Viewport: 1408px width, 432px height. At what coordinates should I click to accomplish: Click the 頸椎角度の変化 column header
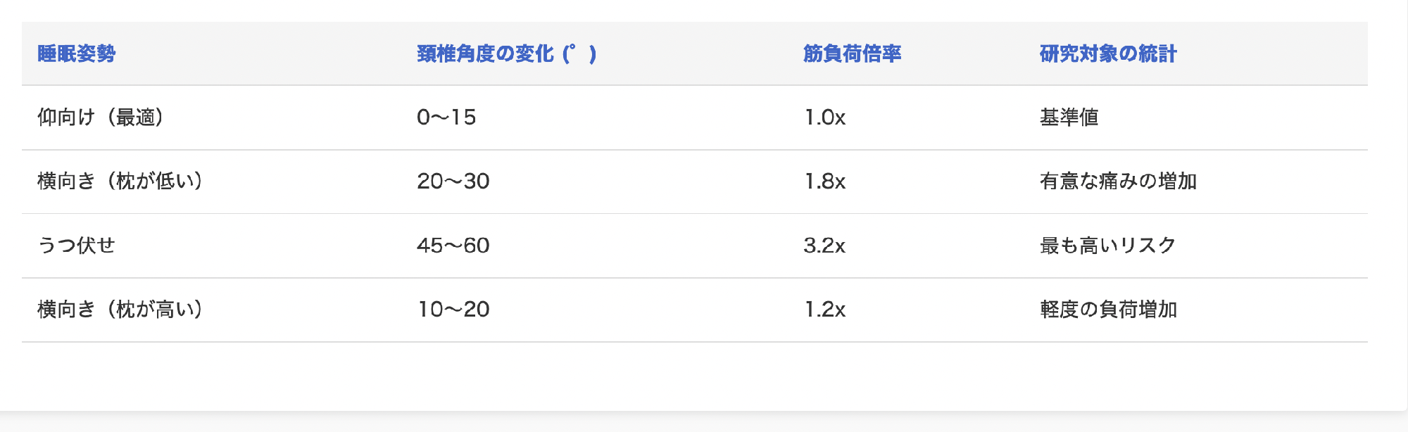pos(506,53)
